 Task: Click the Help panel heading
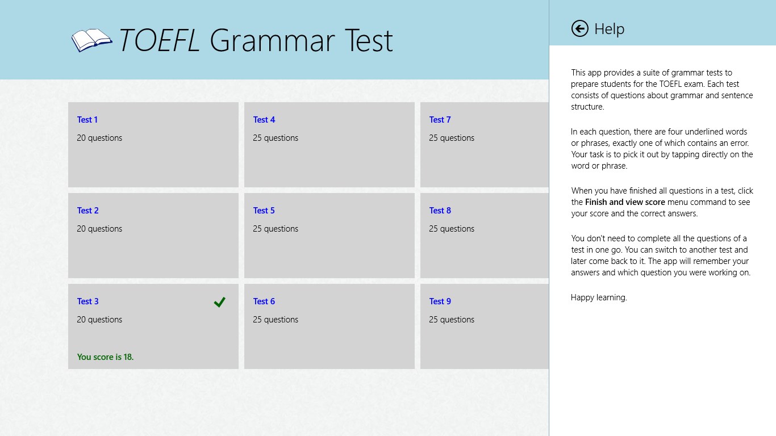(x=609, y=29)
